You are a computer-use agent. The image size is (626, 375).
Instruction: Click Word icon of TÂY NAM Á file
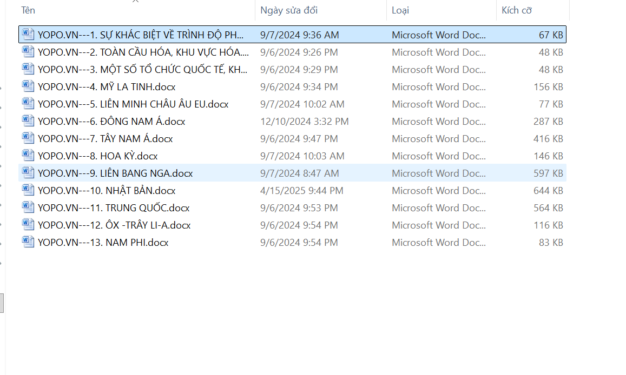[28, 138]
